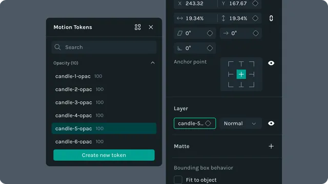Click the Search tokens field
Image resolution: width=328 pixels, height=184 pixels.
coord(104,47)
